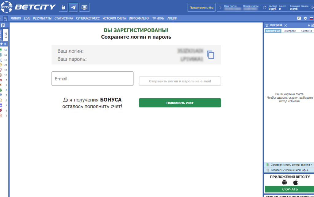Click the Android app icon

284,182
